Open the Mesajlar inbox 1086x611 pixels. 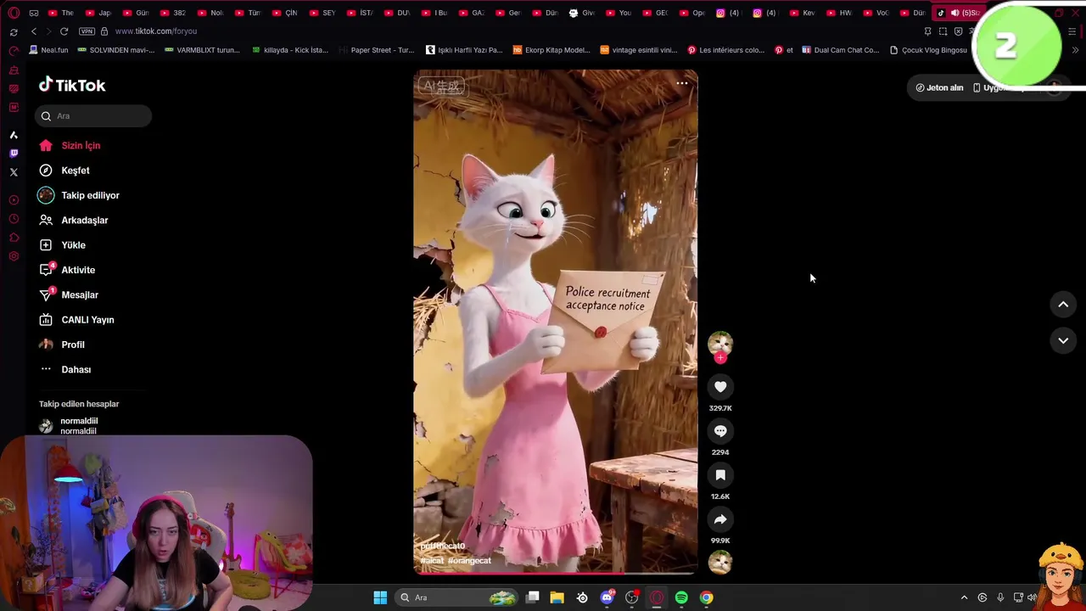69,294
